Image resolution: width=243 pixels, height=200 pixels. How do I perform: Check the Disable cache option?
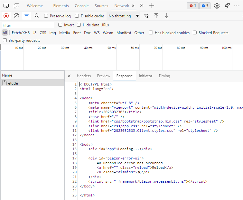point(77,16)
